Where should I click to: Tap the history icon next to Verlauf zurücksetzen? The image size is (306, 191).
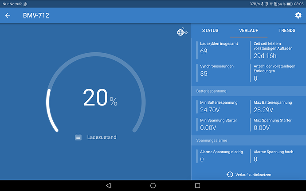click(230, 175)
